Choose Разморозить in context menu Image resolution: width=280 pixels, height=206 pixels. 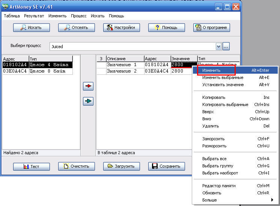(235, 146)
